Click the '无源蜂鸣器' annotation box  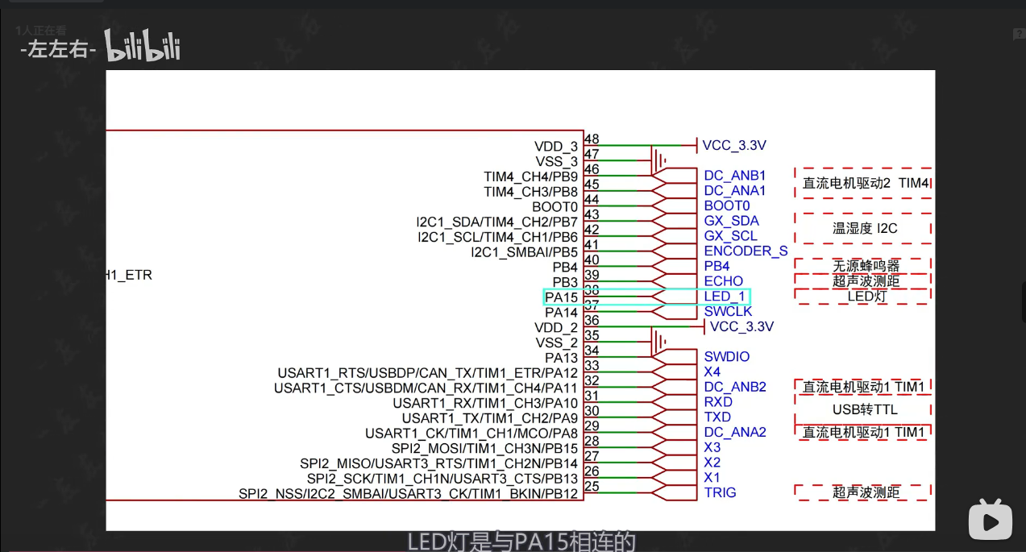coord(864,266)
